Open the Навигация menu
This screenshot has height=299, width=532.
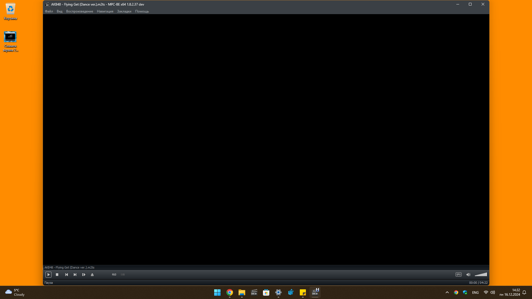coord(105,11)
